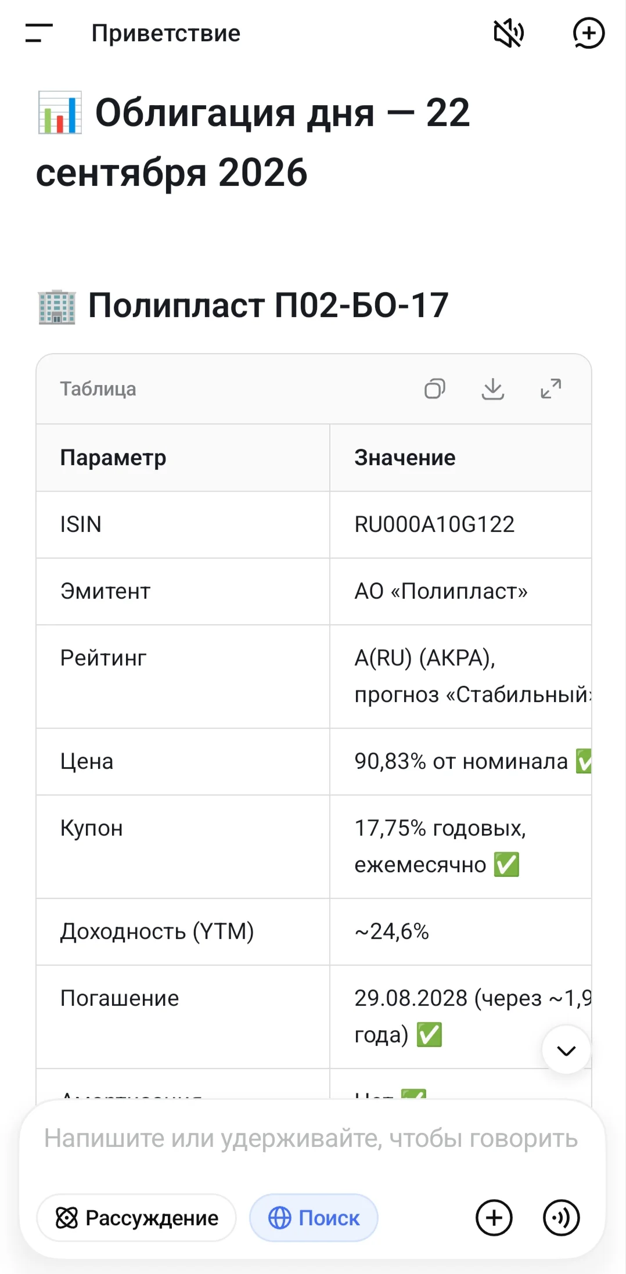626x1274 pixels.
Task: Tap the Таблица label in table header
Action: [98, 388]
